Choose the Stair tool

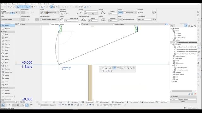point(8,56)
